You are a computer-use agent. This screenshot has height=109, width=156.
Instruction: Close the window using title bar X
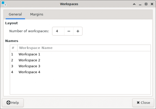click(152, 4)
